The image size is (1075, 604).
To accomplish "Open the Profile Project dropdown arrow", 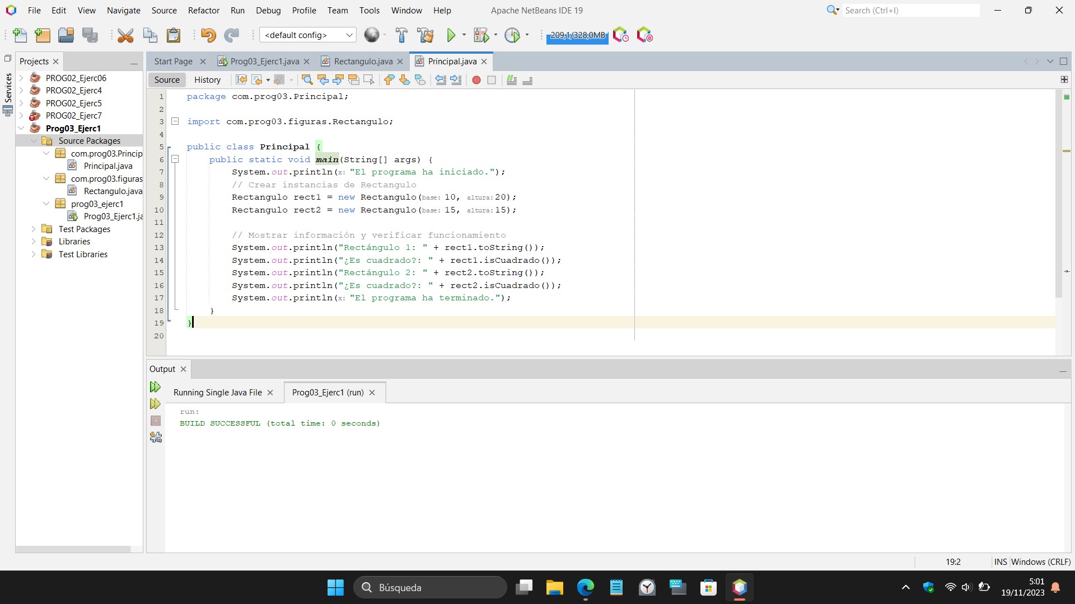I will tap(527, 35).
